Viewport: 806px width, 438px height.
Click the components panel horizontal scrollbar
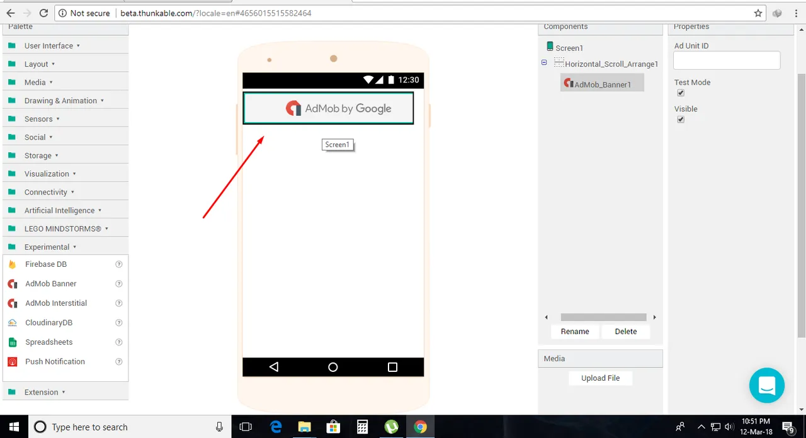[603, 317]
